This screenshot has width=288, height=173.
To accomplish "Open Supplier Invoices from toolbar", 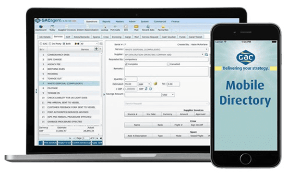I will coord(67,27).
